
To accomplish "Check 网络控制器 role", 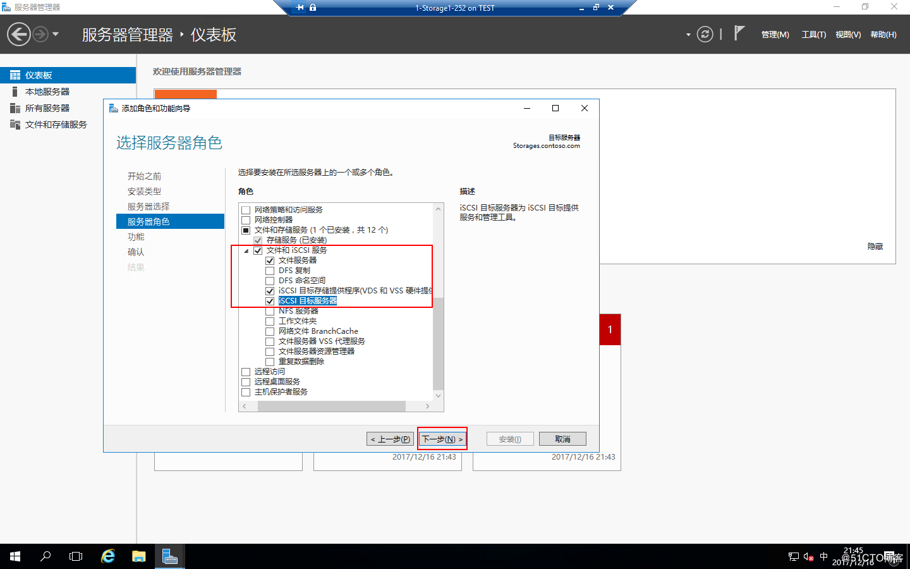I will click(x=246, y=220).
